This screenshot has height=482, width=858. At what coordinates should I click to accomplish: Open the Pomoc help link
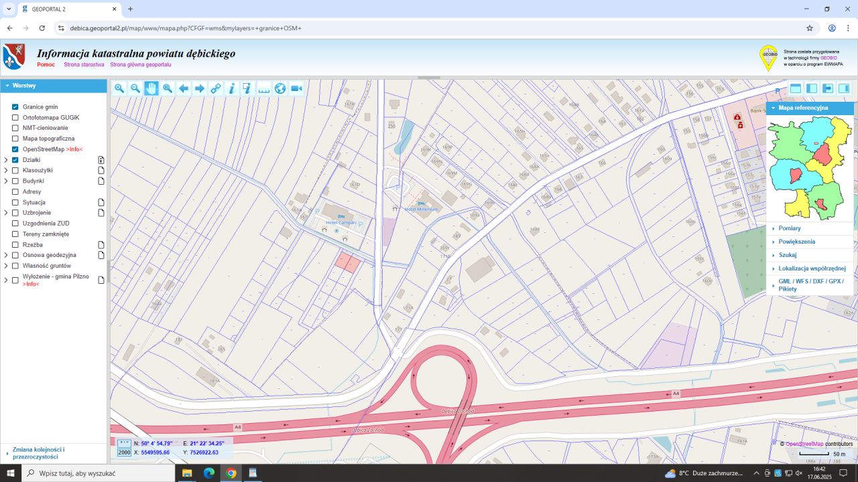(x=46, y=65)
